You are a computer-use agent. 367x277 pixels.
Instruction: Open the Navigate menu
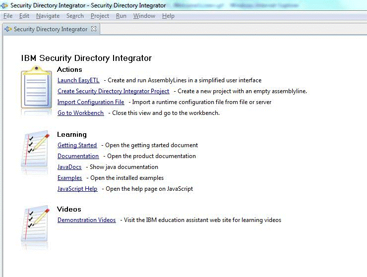tap(48, 16)
